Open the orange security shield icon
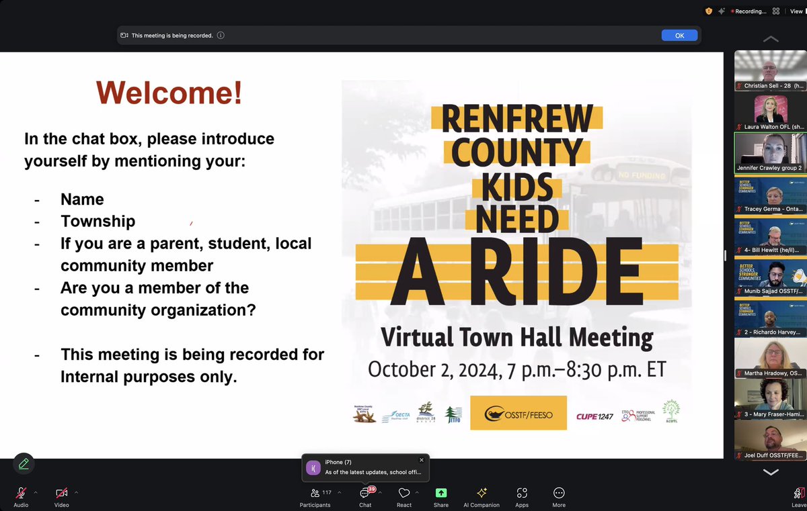This screenshot has width=807, height=511. click(708, 11)
